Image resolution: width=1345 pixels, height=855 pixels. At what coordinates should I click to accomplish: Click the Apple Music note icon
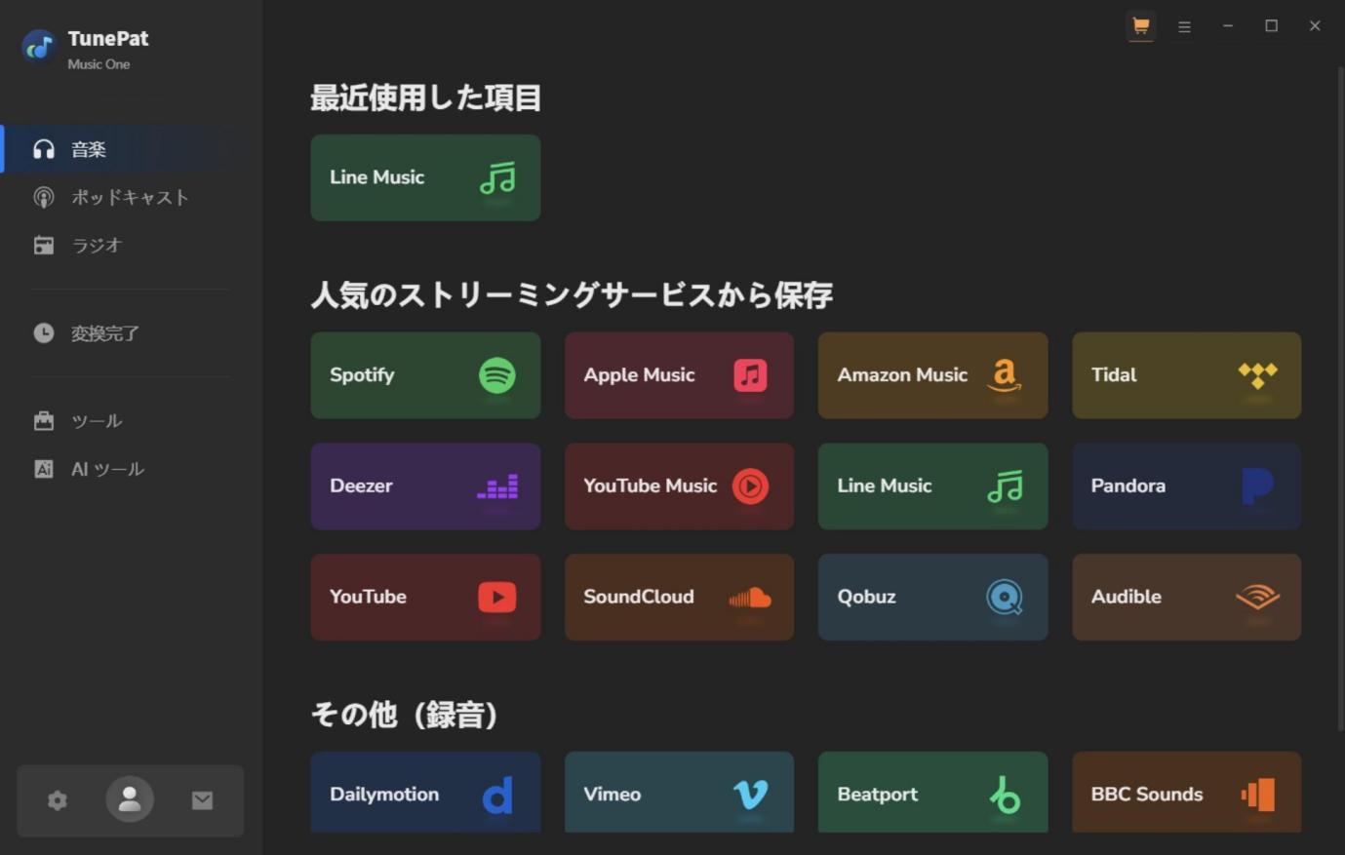click(750, 375)
